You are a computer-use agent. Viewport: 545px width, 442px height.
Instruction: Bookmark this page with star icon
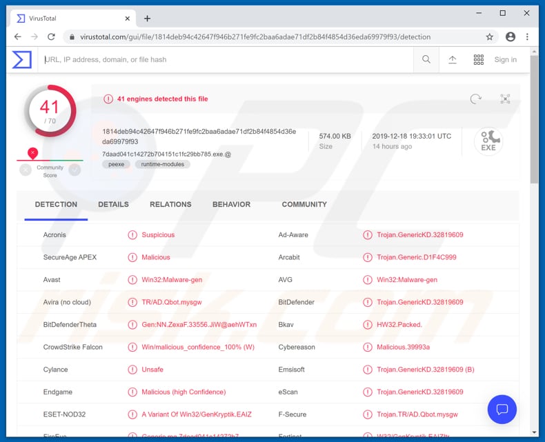coord(489,37)
